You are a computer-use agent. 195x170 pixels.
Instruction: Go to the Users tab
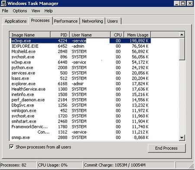[113, 21]
